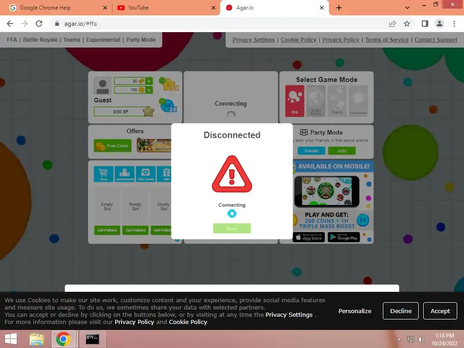Close the Google Chrome Help tab
464x348 pixels.
(105, 8)
